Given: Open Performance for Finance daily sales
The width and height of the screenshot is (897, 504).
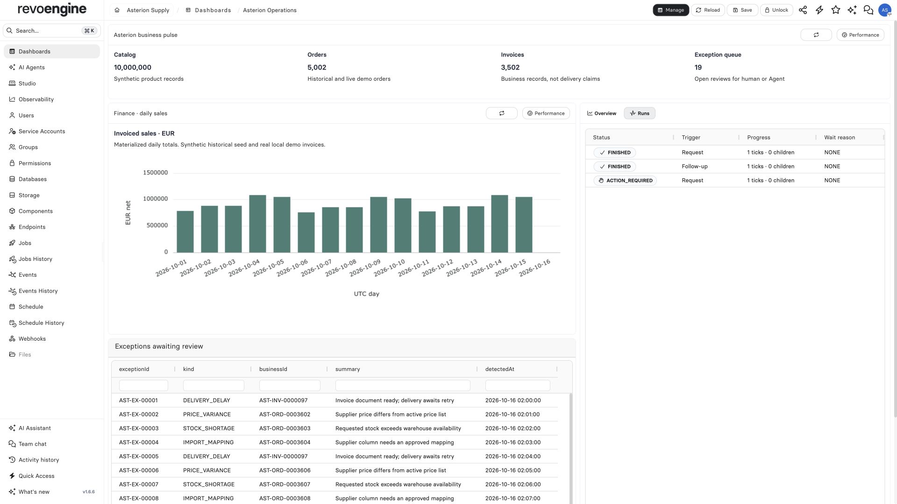Looking at the screenshot, I should click(546, 113).
